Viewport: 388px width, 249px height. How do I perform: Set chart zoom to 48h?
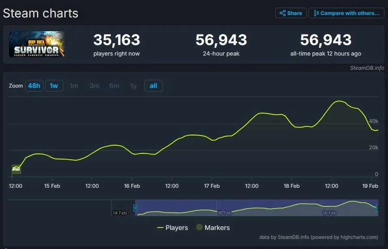(x=34, y=86)
